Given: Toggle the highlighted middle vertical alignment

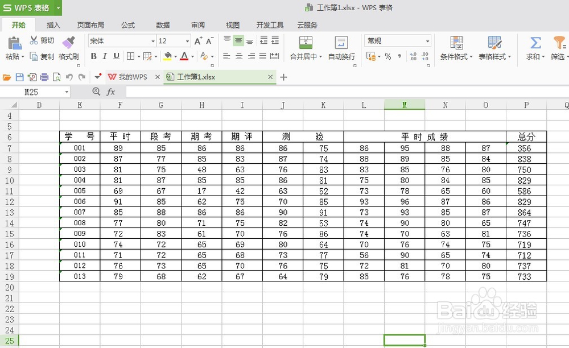Looking at the screenshot, I should click(238, 40).
